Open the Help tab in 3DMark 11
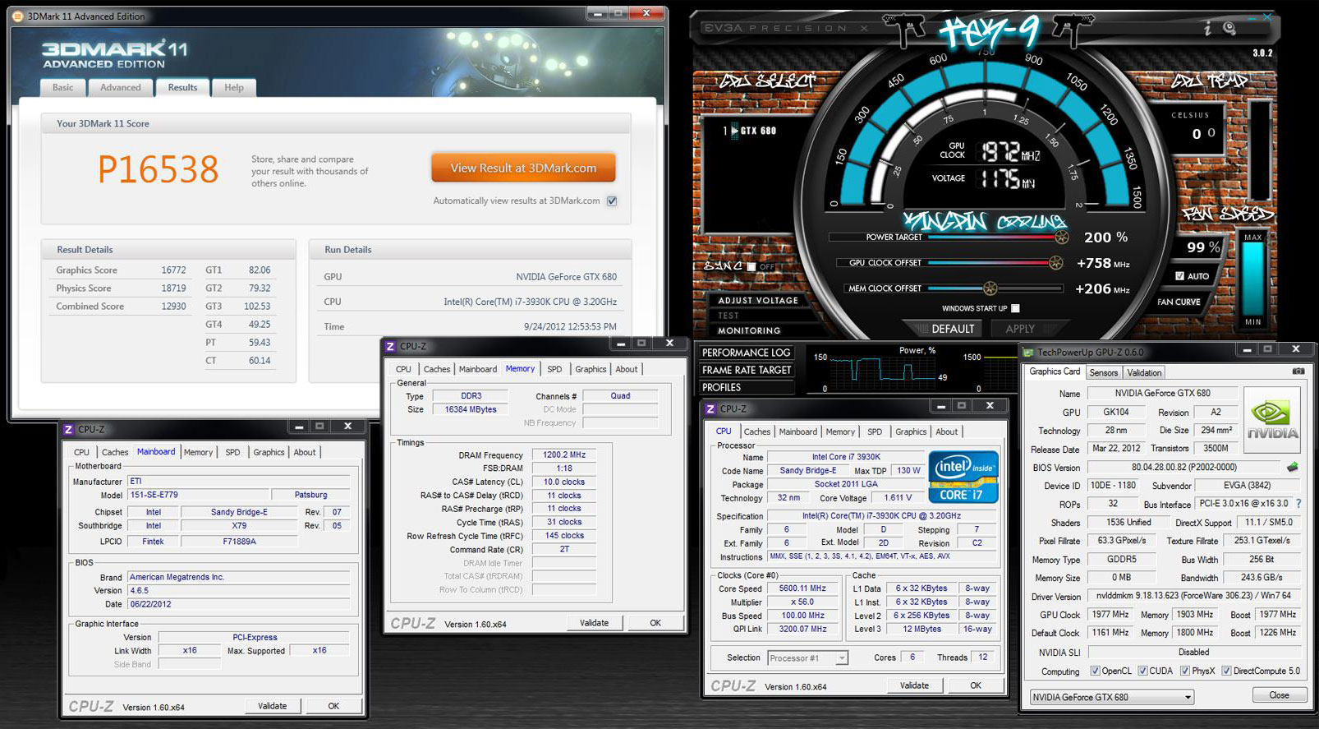1319x729 pixels. 234,88
